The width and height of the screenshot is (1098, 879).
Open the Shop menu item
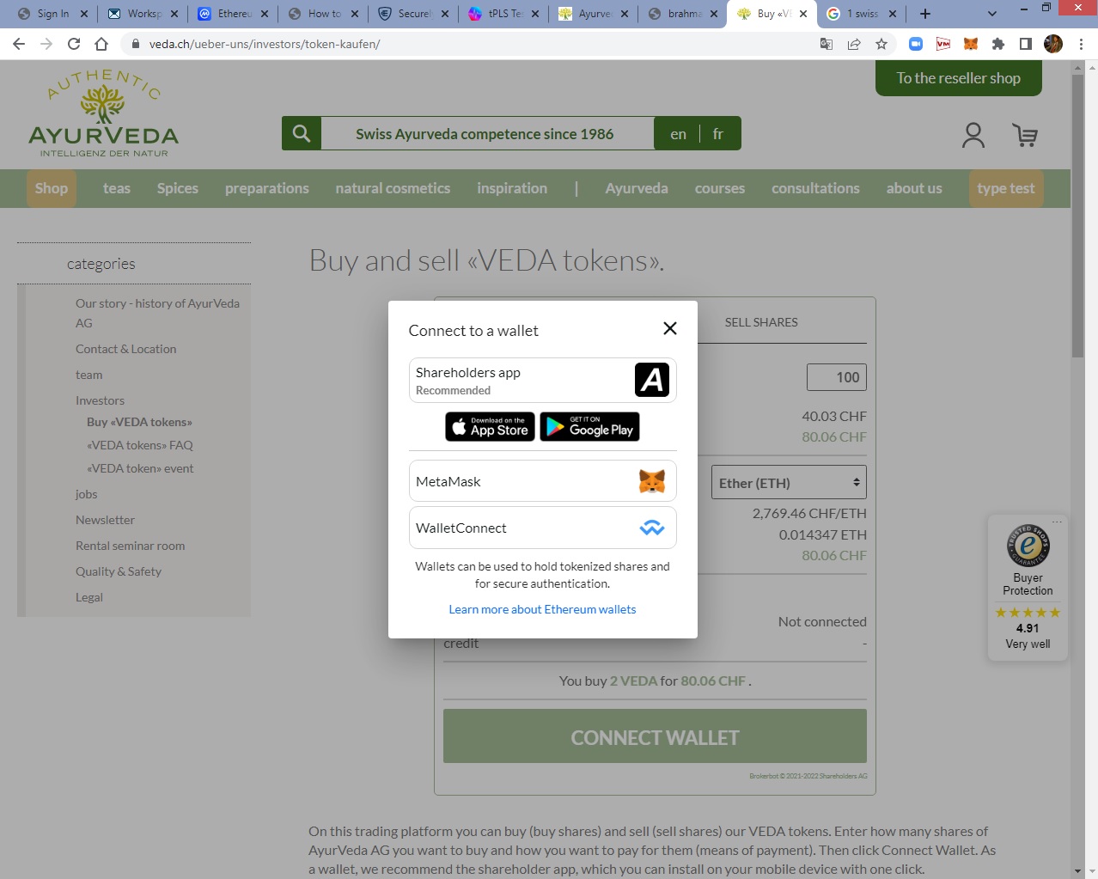[52, 188]
